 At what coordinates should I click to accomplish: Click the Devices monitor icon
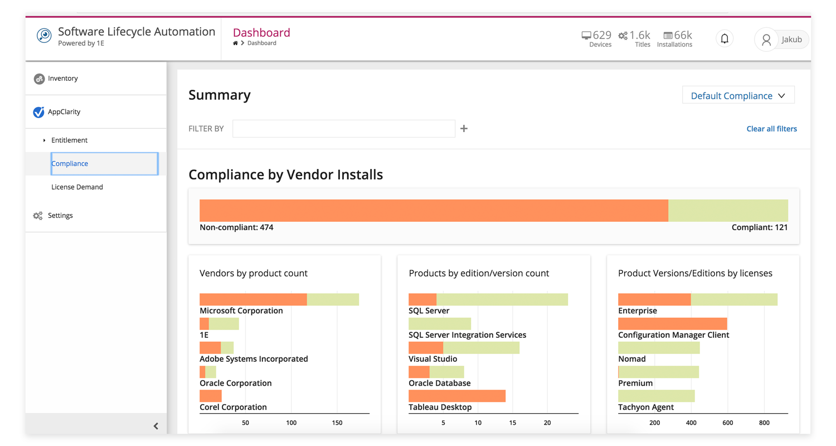click(586, 35)
